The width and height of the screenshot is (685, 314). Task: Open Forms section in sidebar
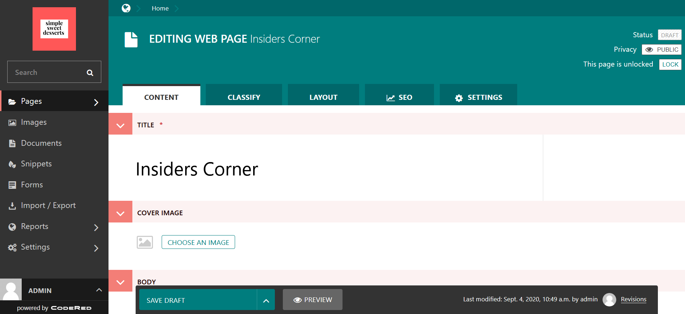pyautogui.click(x=32, y=185)
